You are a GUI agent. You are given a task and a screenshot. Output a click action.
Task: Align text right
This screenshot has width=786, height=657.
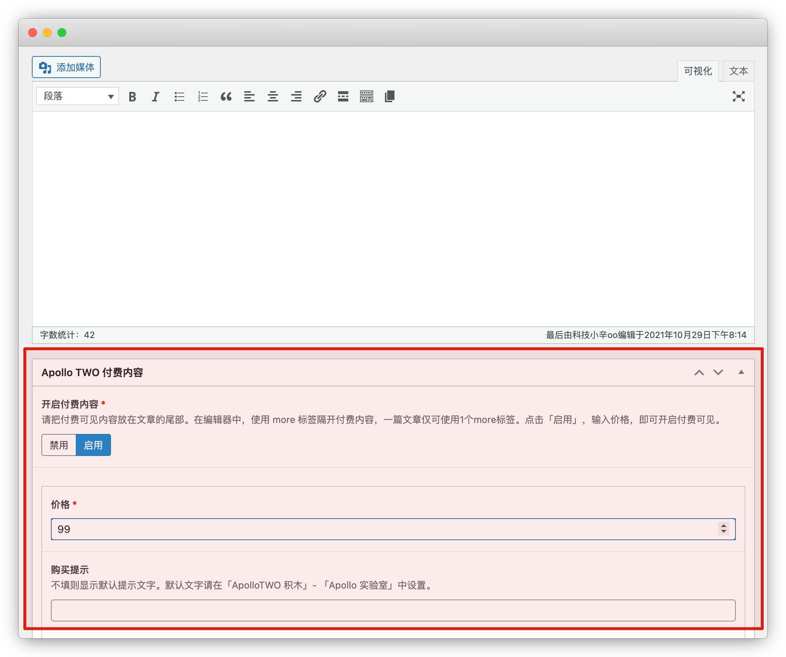(x=296, y=97)
